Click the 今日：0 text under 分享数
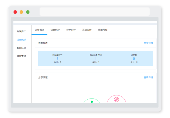Screen dimensions: 170x118 (134, 62)
